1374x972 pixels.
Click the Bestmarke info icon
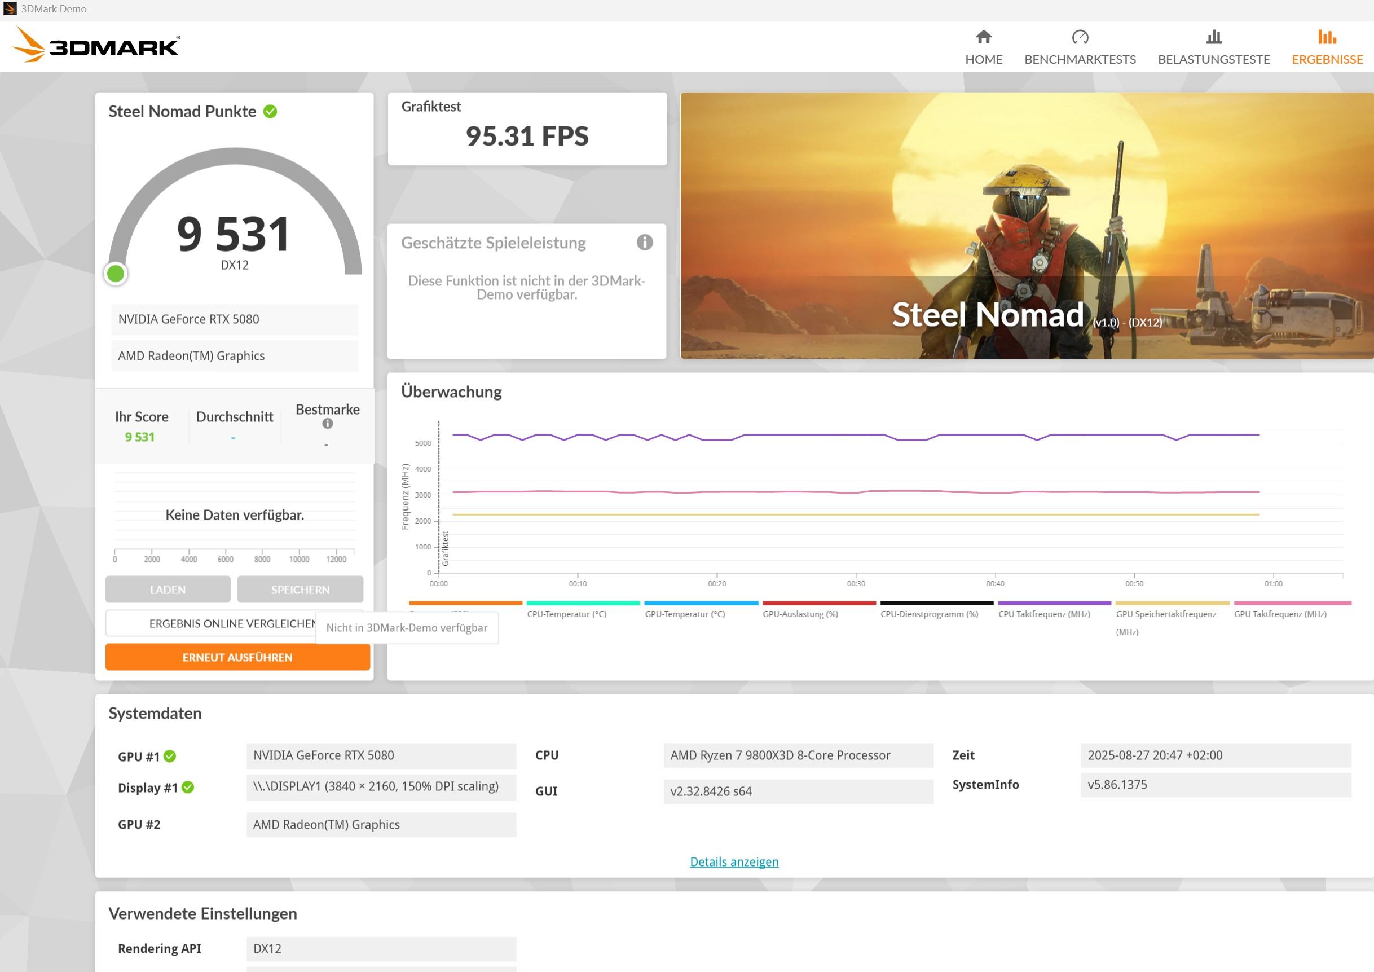click(x=327, y=424)
